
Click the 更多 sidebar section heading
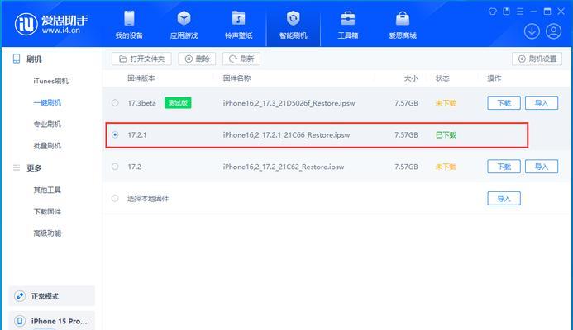34,167
